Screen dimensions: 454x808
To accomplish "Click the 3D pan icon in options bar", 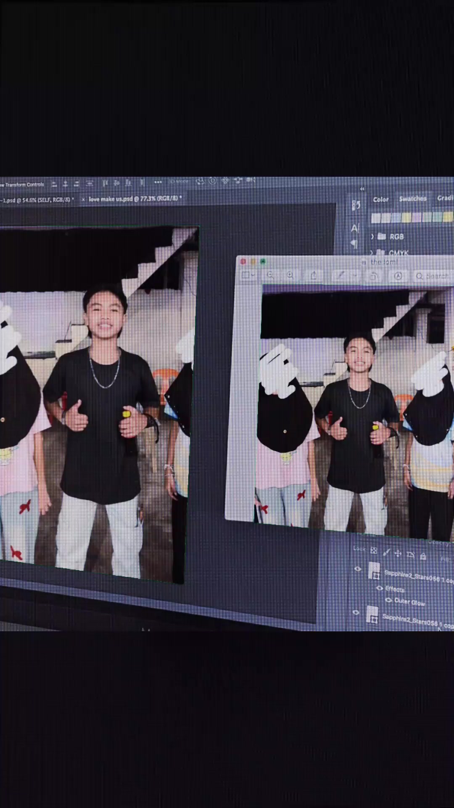I will pos(225,181).
